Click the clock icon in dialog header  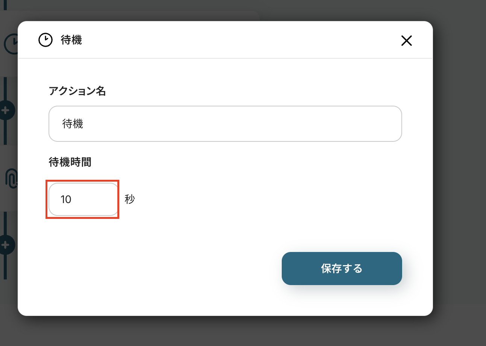coord(46,40)
